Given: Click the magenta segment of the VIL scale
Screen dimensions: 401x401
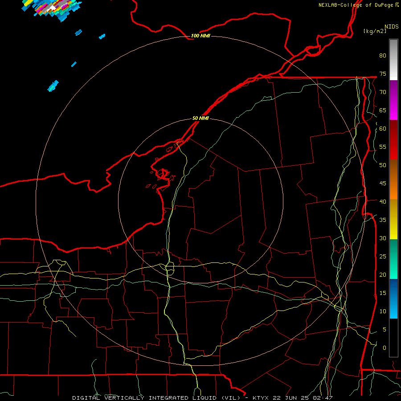Looking at the screenshot, I should 393,110.
